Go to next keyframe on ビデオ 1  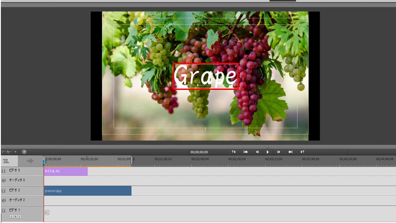click(x=20, y=216)
